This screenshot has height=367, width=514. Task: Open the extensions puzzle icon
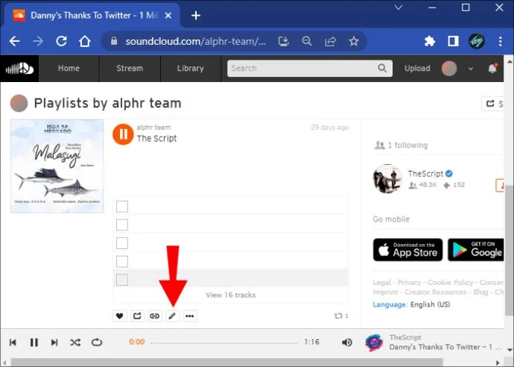[429, 41]
